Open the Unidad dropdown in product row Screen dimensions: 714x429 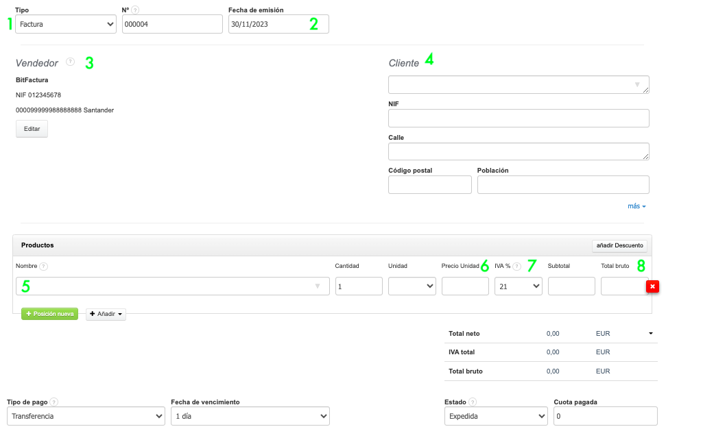point(412,286)
